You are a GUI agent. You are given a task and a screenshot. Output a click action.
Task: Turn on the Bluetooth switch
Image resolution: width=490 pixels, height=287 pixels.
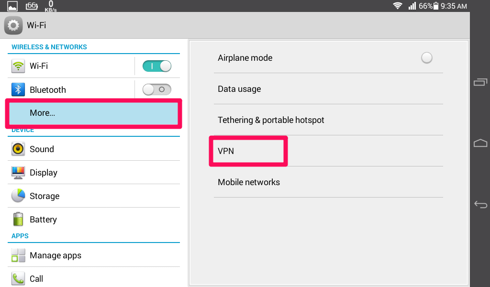157,89
